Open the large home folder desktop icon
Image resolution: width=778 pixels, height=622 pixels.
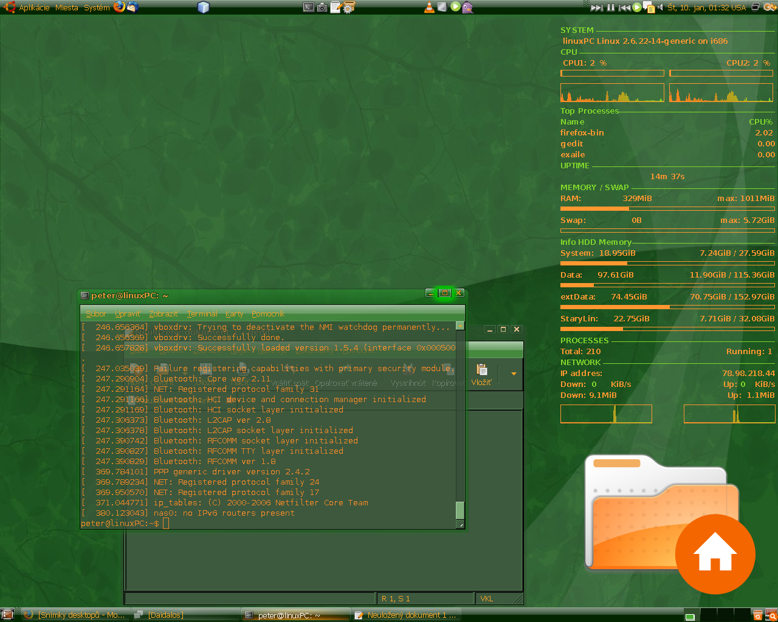tap(670, 524)
